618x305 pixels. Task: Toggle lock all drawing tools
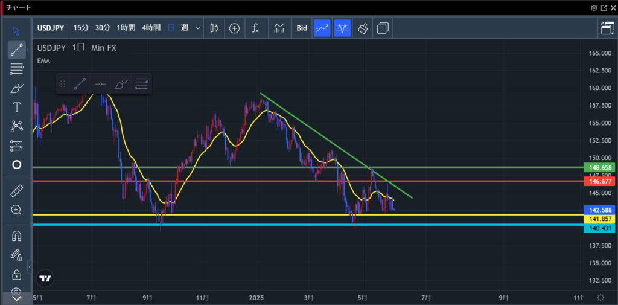[x=16, y=274]
